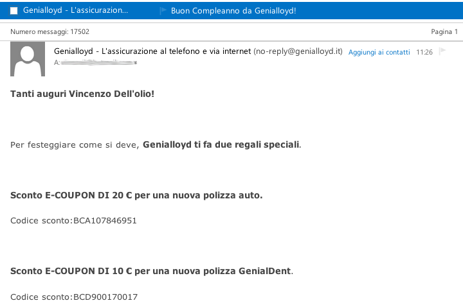The width and height of the screenshot is (463, 303).
Task: Click the full sender name in message header
Action: [x=152, y=51]
